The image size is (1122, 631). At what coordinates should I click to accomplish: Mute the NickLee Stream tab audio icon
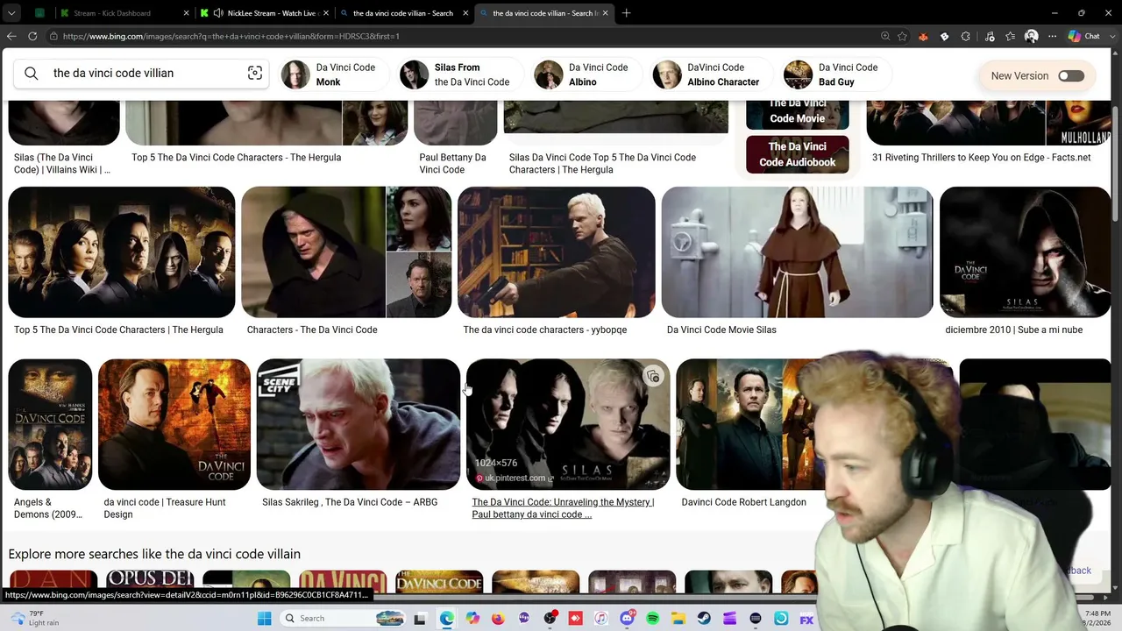217,13
